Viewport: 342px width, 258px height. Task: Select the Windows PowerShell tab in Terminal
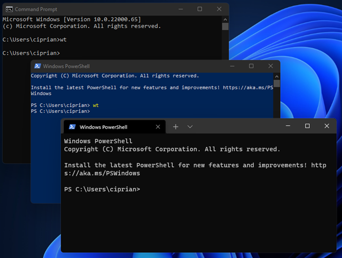click(115, 127)
